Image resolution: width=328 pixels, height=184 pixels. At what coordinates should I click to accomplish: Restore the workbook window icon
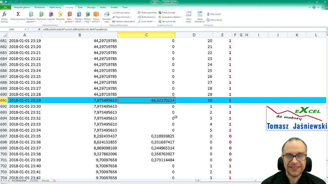pyautogui.click(x=322, y=7)
